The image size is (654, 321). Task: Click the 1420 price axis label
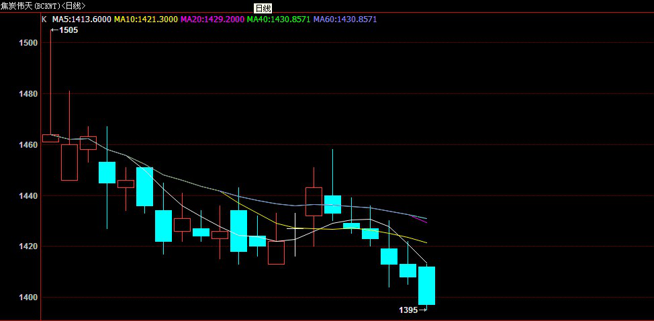pyautogui.click(x=29, y=246)
